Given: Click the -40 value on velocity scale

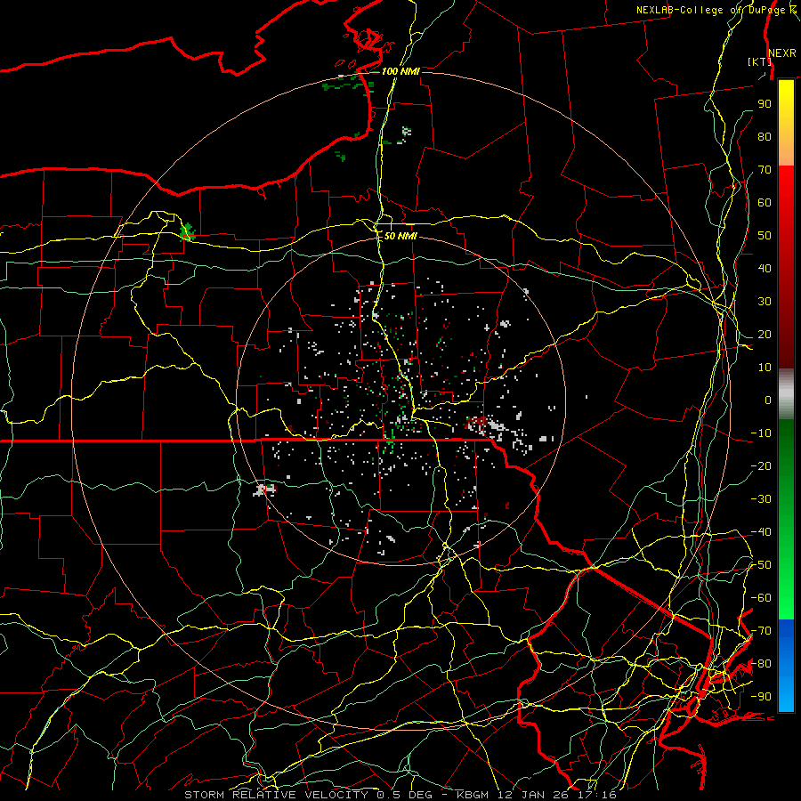Looking at the screenshot, I should tap(761, 532).
